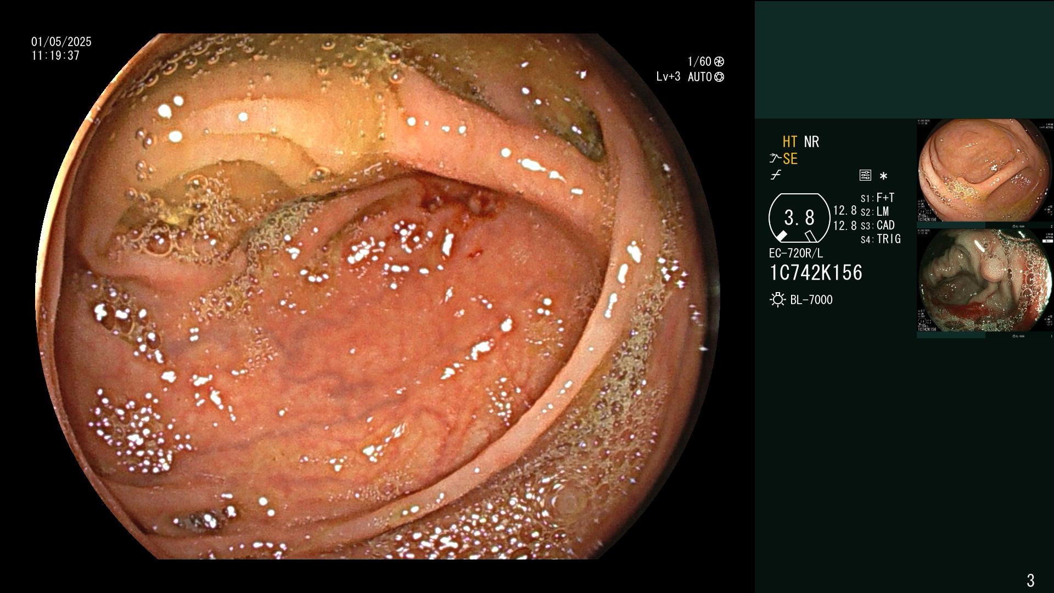Click the AUTO mode text
Viewport: 1054px width, 593px height.
[x=700, y=77]
